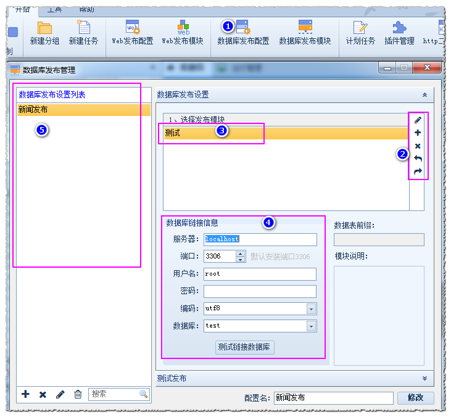The image size is (451, 417).
Task: Click the 用户名 root field
Action: 260,274
